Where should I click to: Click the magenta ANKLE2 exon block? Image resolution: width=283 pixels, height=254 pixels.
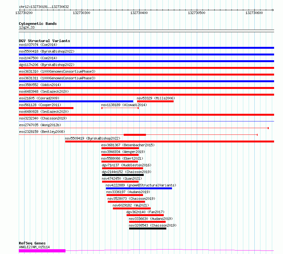coord(42,251)
